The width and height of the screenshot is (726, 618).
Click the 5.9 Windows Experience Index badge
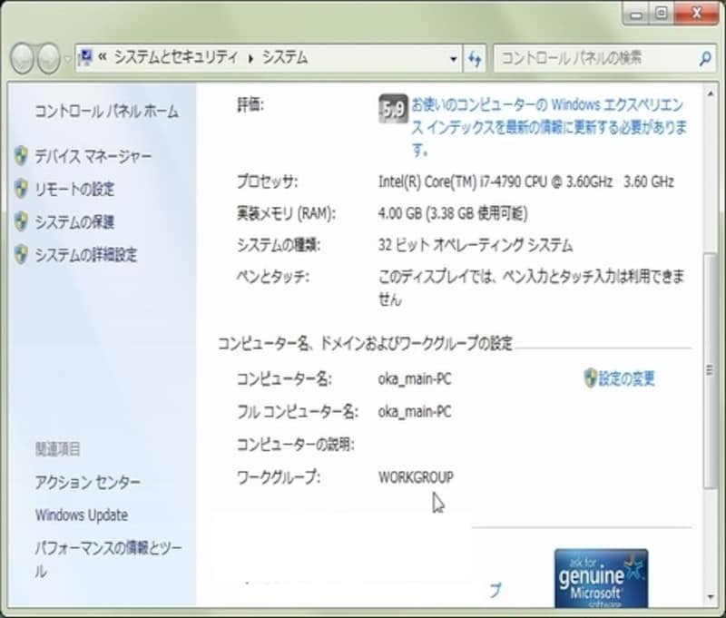point(393,109)
